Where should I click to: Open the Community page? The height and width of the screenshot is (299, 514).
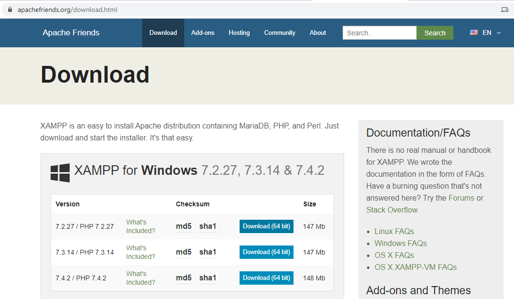pos(280,32)
